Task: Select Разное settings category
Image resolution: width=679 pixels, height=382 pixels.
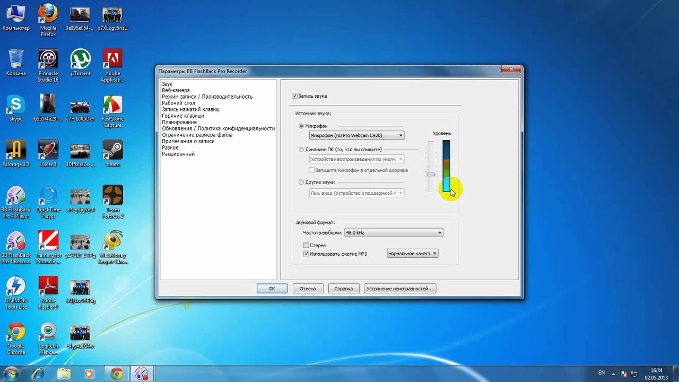Action: pyautogui.click(x=170, y=147)
